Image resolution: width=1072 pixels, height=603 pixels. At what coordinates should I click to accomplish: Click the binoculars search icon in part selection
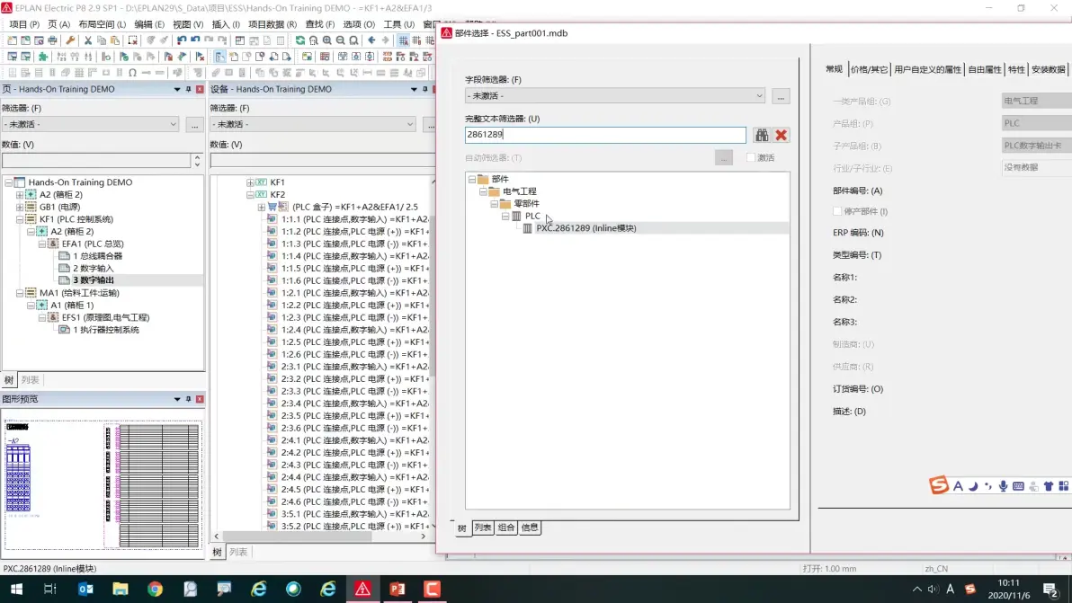762,135
